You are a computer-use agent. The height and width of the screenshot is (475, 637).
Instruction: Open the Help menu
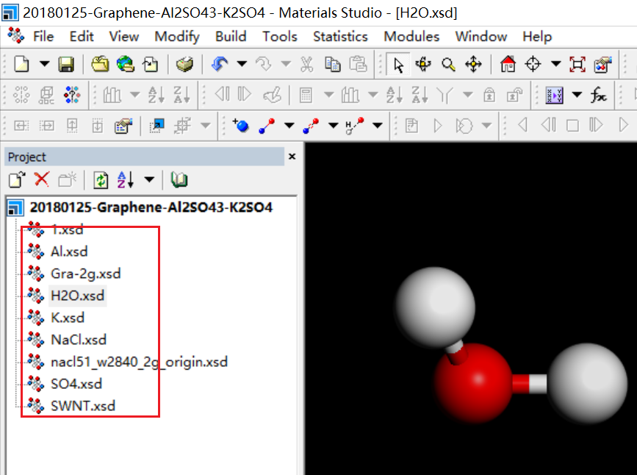point(537,37)
